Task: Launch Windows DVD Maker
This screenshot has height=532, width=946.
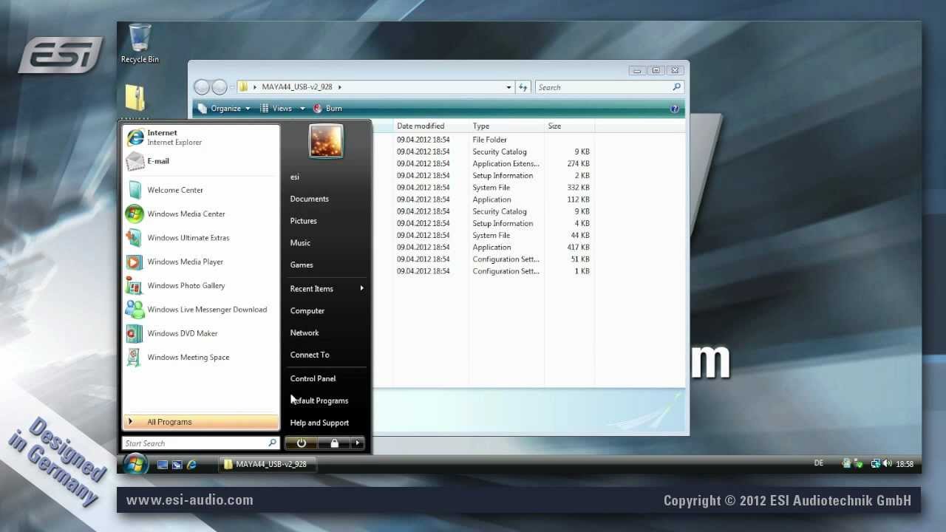Action: click(200, 333)
